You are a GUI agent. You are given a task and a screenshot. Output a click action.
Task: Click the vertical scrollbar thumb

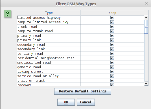coord(146,27)
